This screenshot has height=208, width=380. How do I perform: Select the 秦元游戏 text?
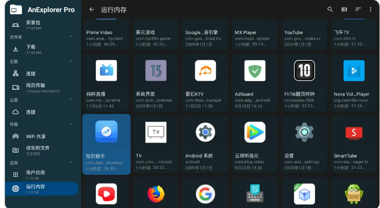pos(145,32)
